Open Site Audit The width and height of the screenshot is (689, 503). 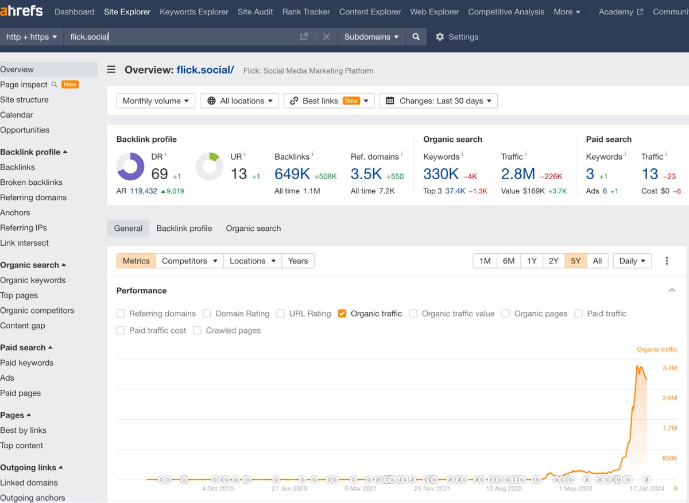256,11
